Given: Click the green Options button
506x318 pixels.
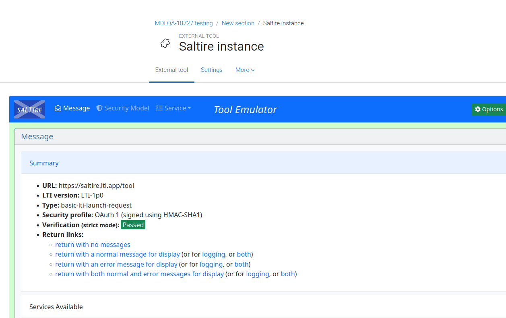Looking at the screenshot, I should coord(489,109).
